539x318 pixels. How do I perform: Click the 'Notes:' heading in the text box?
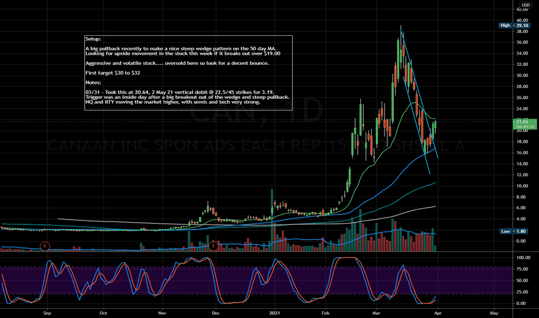[93, 83]
